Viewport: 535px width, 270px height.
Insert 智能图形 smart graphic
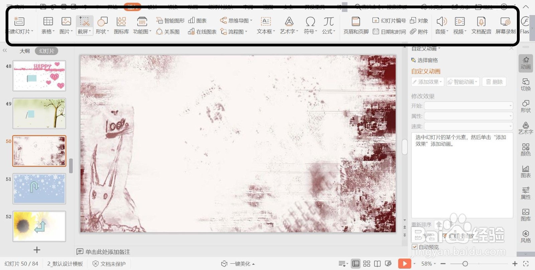click(170, 21)
